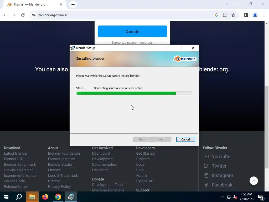269x202 pixels.
Task: Bookmark this page with star icon
Action: pyautogui.click(x=233, y=15)
